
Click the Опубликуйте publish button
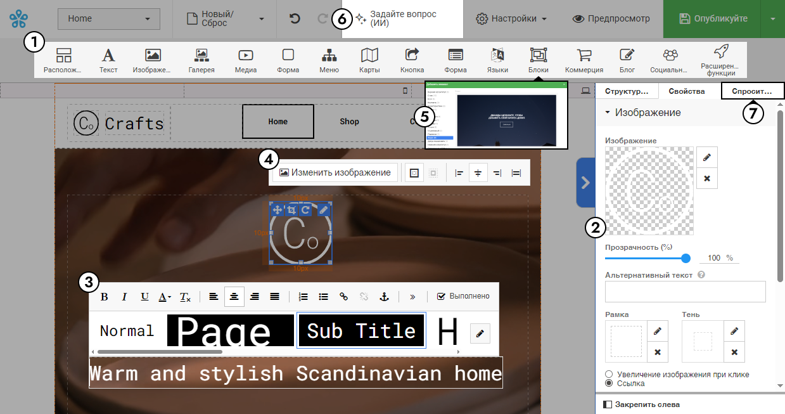tap(713, 18)
